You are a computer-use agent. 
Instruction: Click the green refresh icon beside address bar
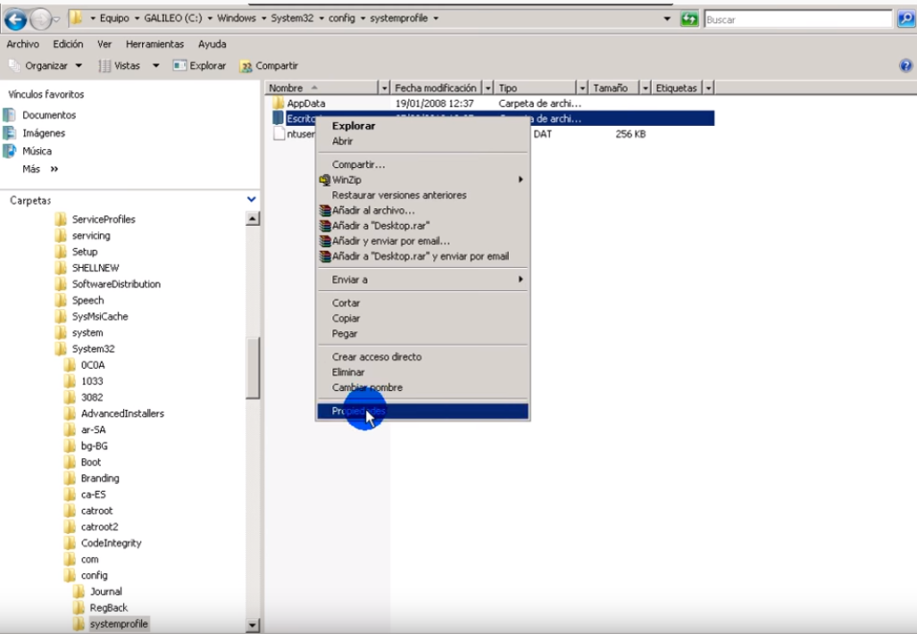point(689,19)
